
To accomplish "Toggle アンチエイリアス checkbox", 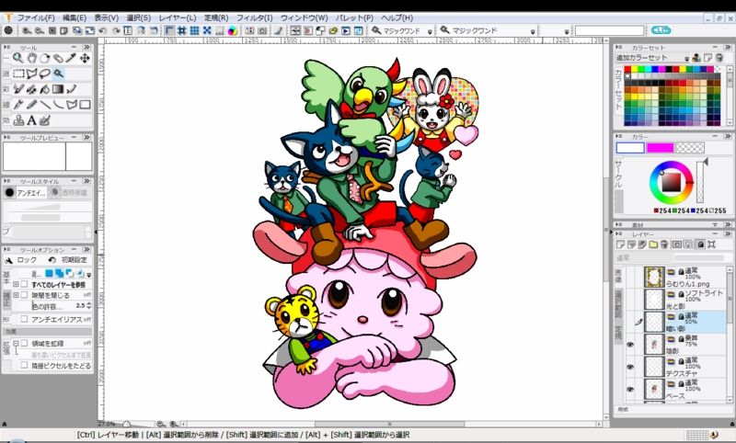I will click(x=25, y=319).
